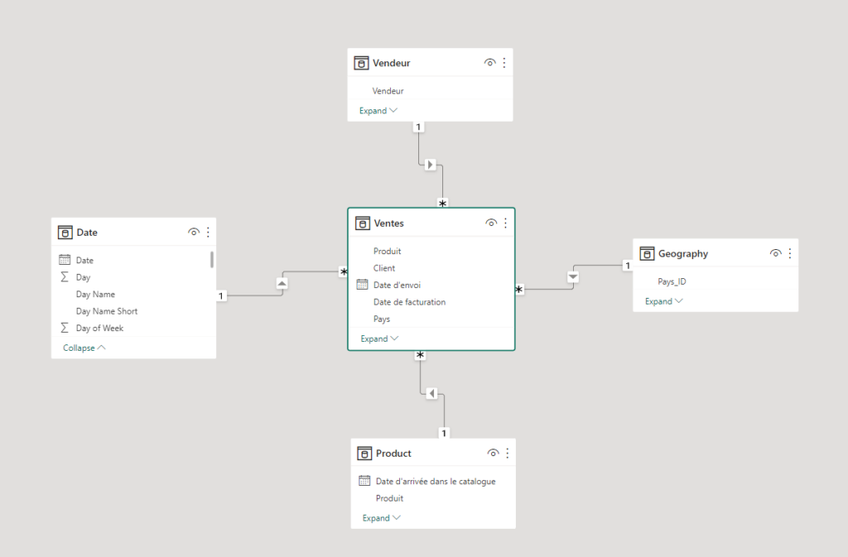The image size is (848, 557).
Task: Click the Expand link on the Ventes table
Action: click(378, 339)
